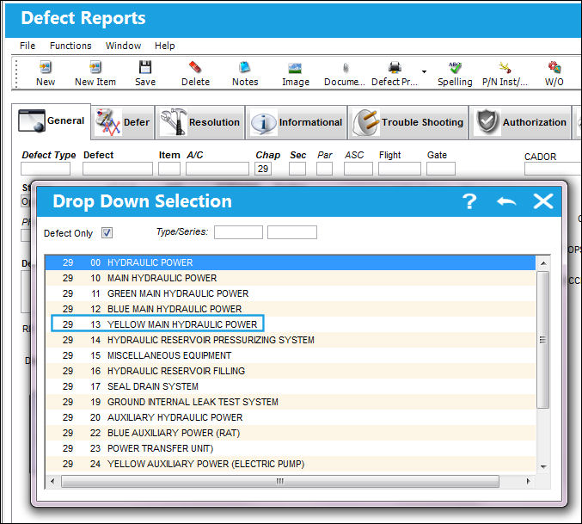Image resolution: width=582 pixels, height=524 pixels.
Task: Open help in Drop Down Selection dialog
Action: click(x=469, y=201)
